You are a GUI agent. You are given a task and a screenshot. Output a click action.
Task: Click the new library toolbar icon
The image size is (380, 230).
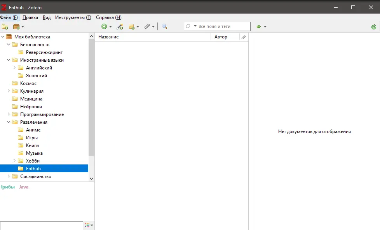coord(16,27)
